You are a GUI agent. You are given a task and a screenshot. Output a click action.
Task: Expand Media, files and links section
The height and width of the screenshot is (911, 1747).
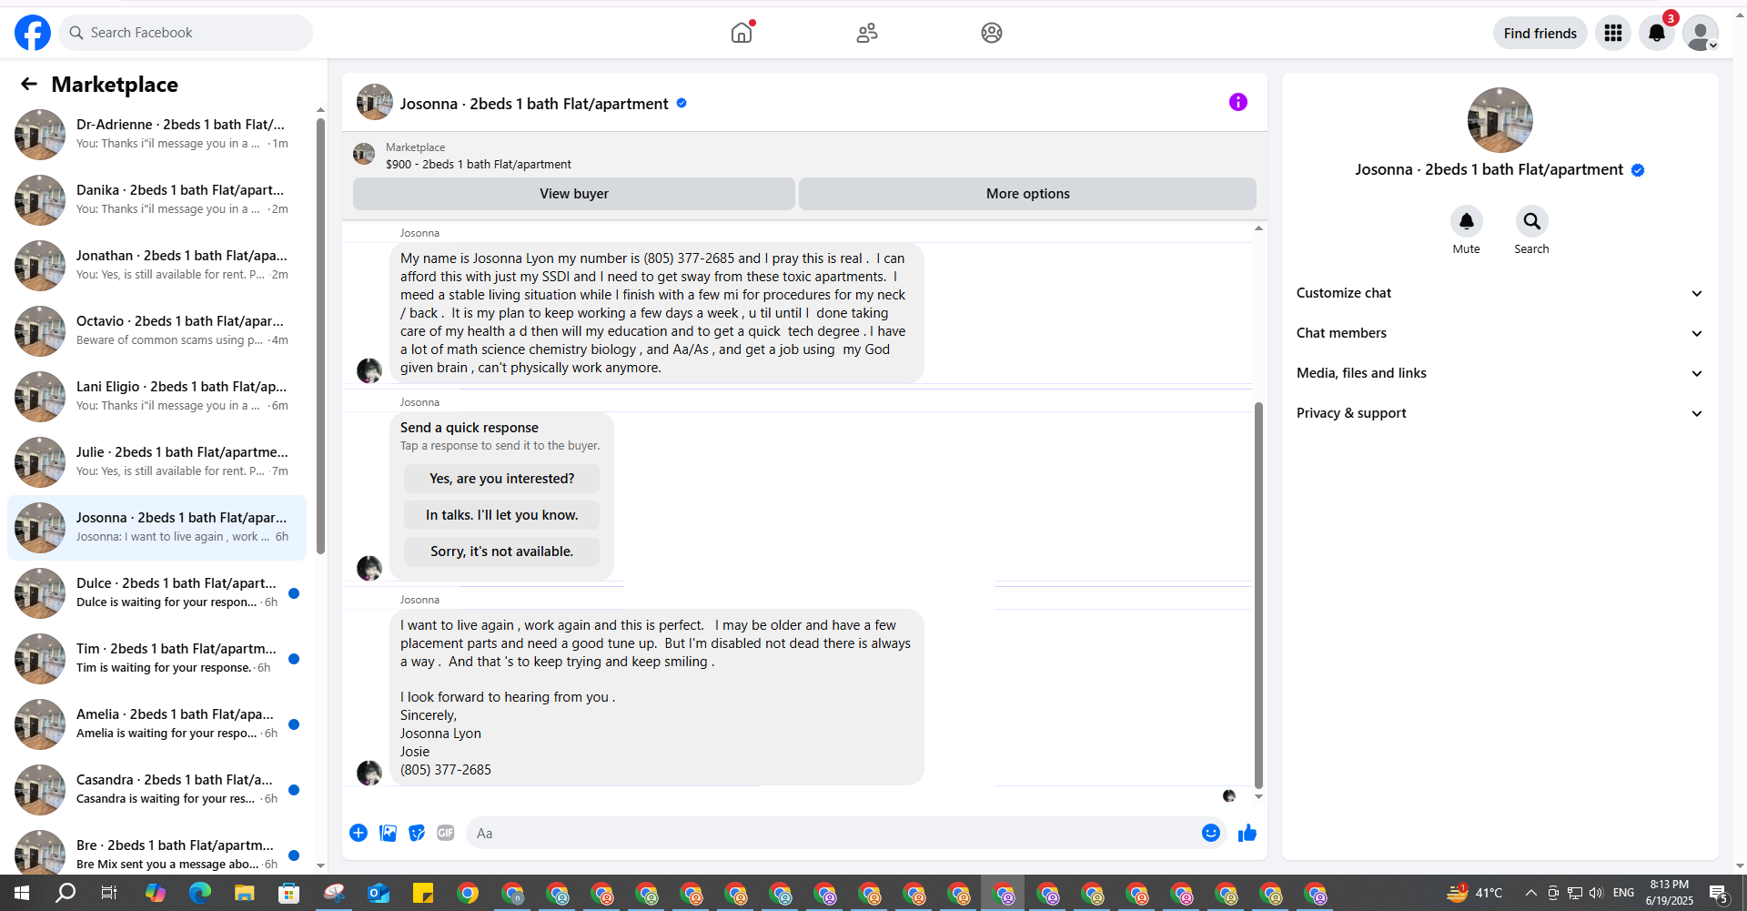pos(1500,373)
